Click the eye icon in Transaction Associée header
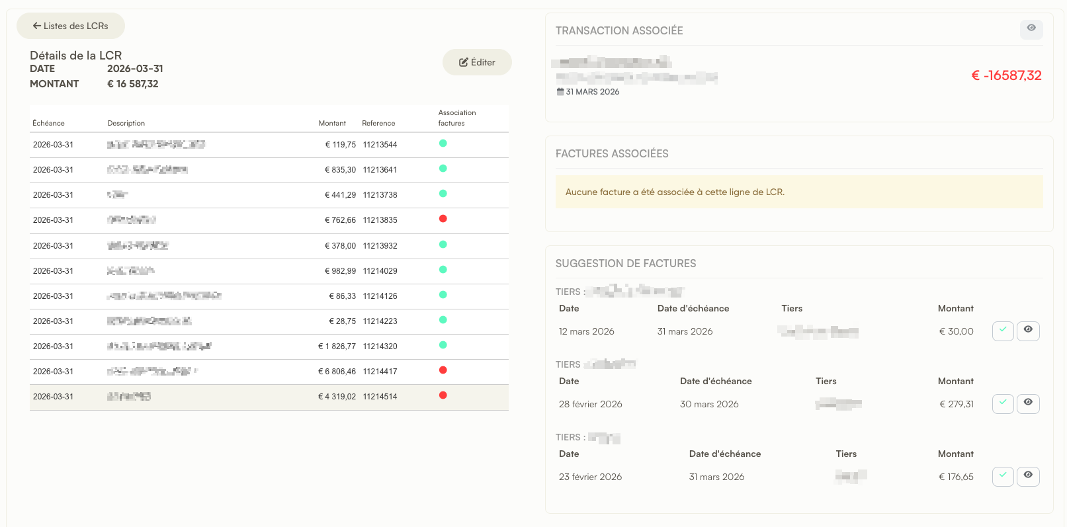The image size is (1067, 527). (x=1031, y=28)
